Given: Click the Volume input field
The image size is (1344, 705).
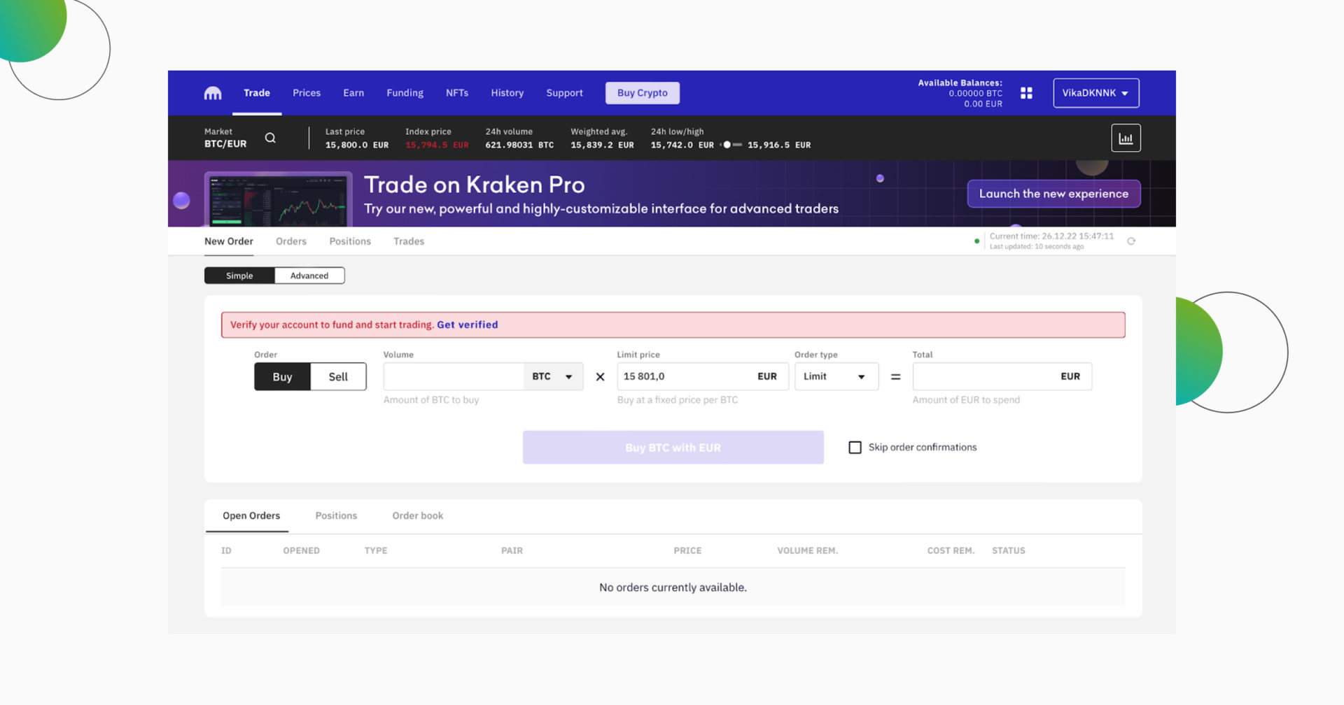Looking at the screenshot, I should 454,376.
